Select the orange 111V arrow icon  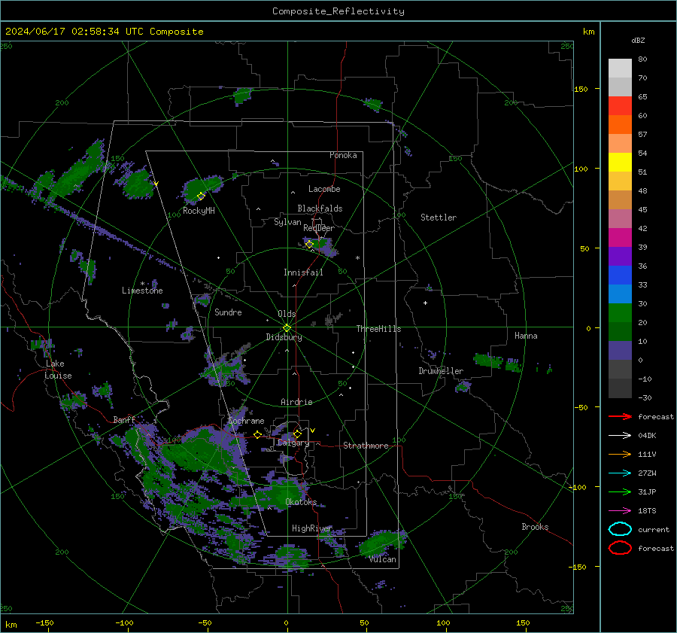pos(620,454)
